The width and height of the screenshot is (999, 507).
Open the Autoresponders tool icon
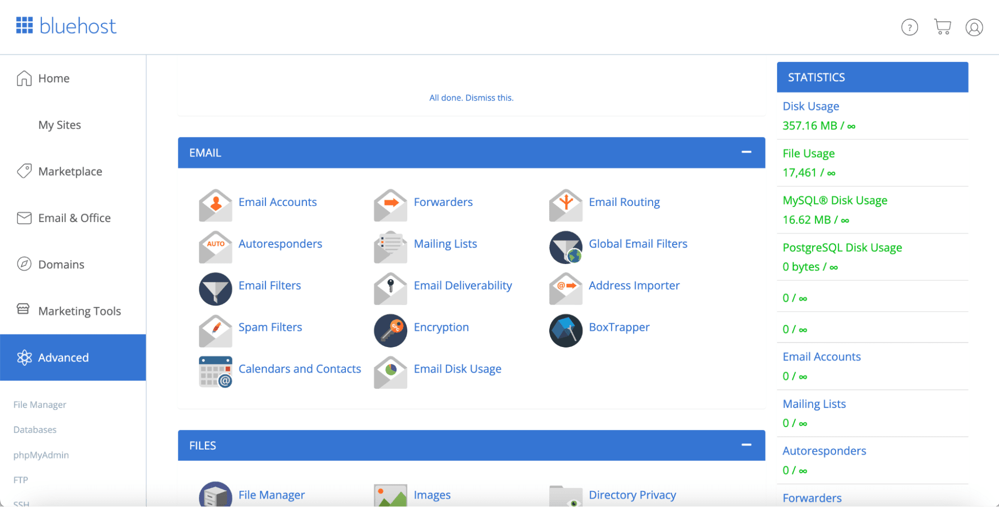(215, 247)
